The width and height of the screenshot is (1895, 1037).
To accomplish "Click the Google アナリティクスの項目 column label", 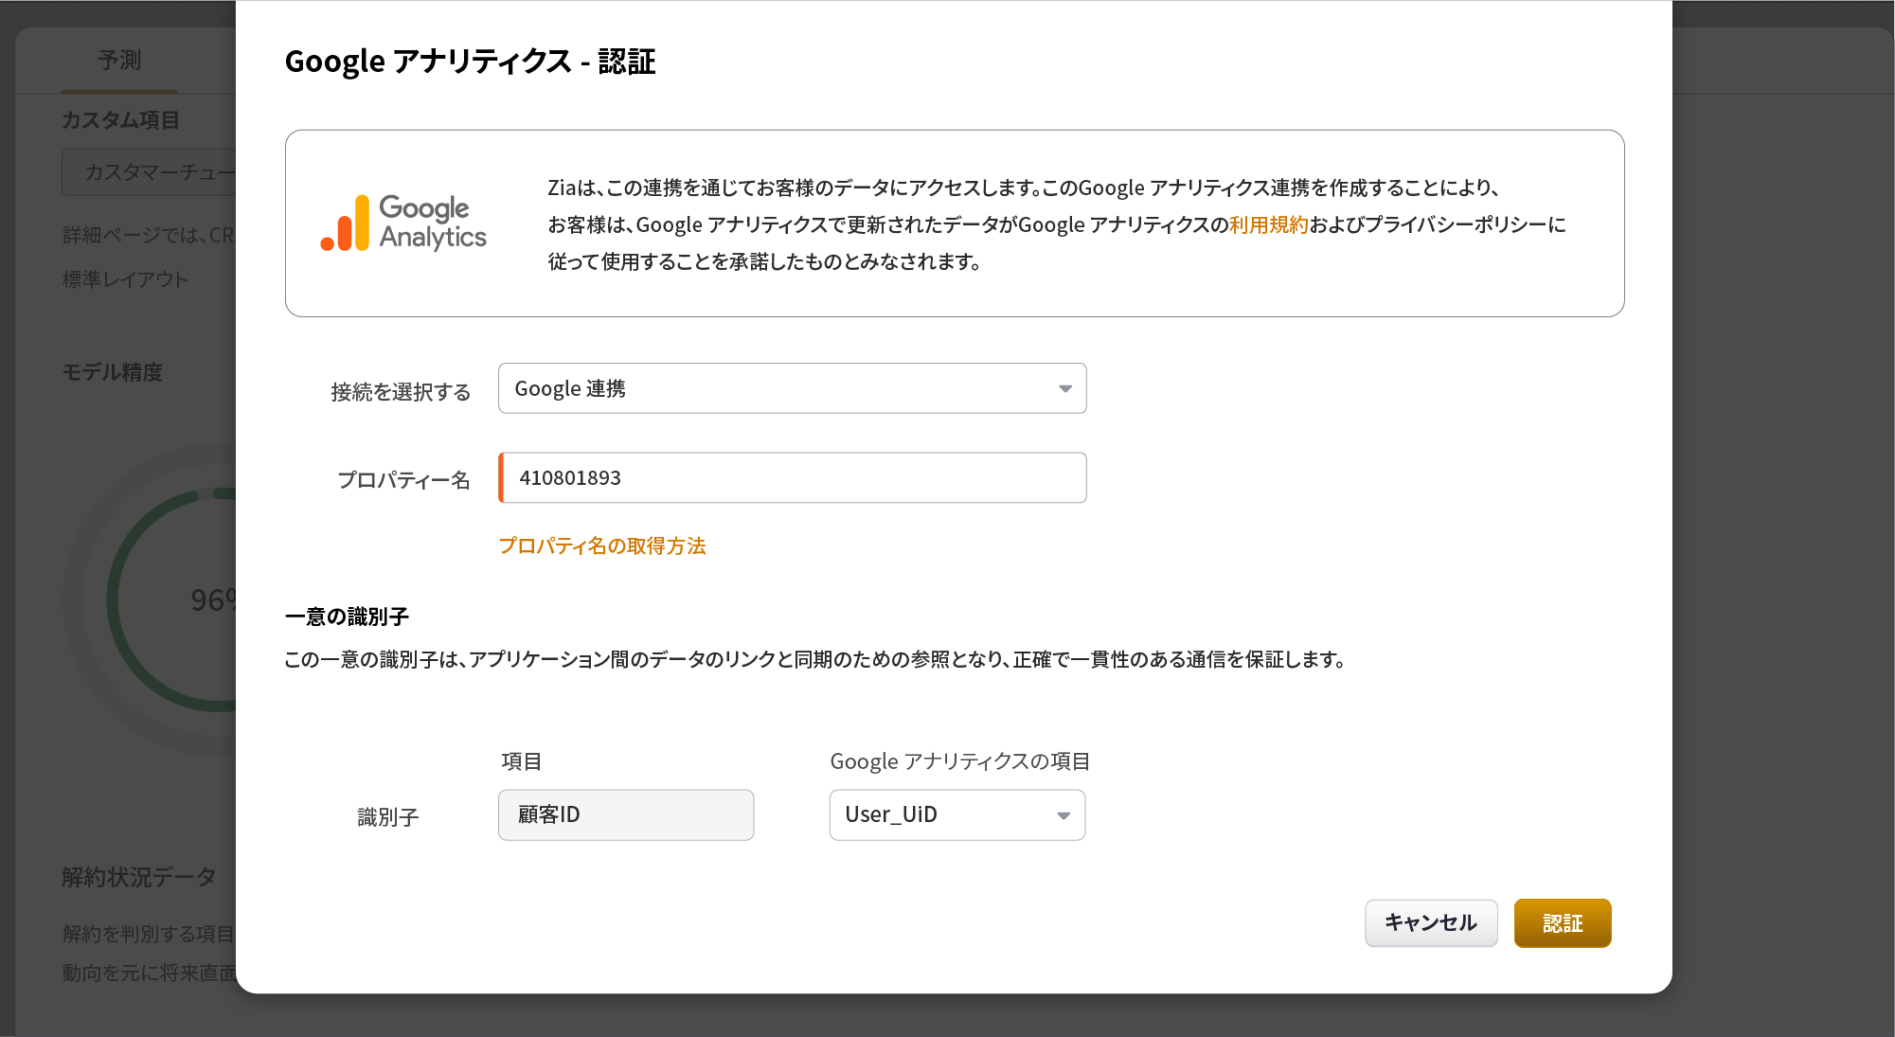I will (959, 761).
